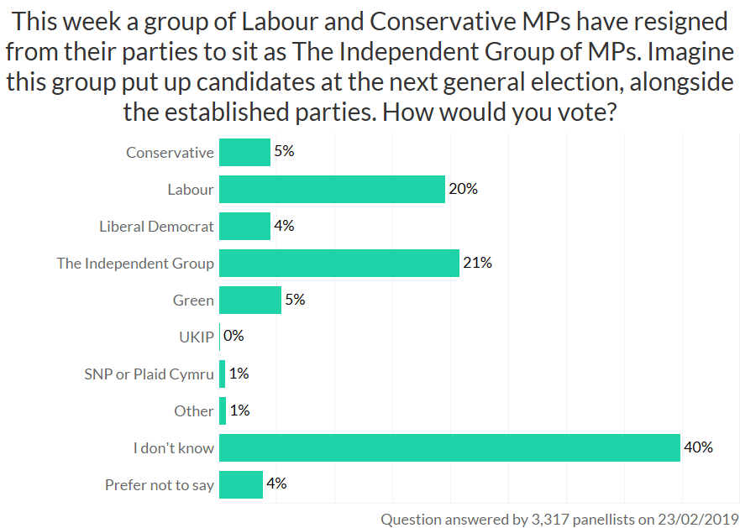
Task: Select the Labour 20% bar
Action: (x=332, y=190)
